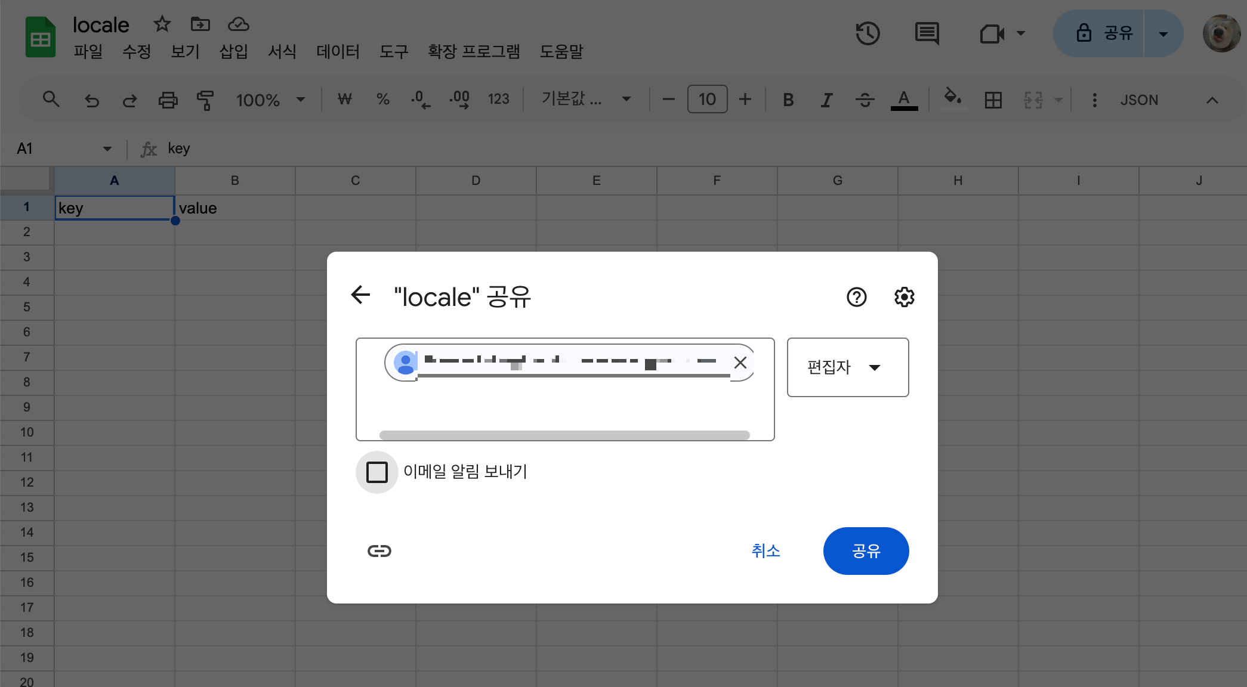Screen dimensions: 1247x687
Task: Open sharing settings gear icon
Action: [904, 297]
